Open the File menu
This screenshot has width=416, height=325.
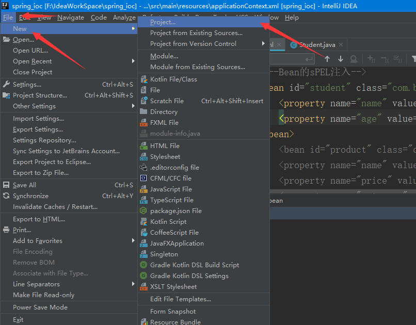point(8,18)
